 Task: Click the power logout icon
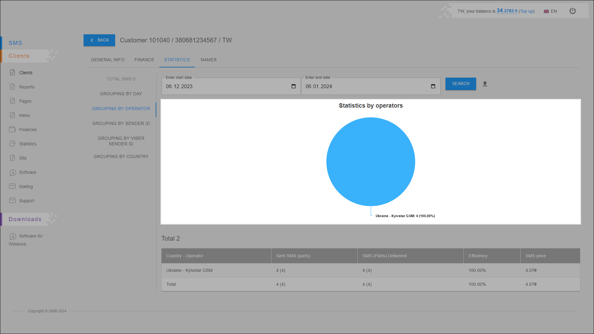click(572, 11)
